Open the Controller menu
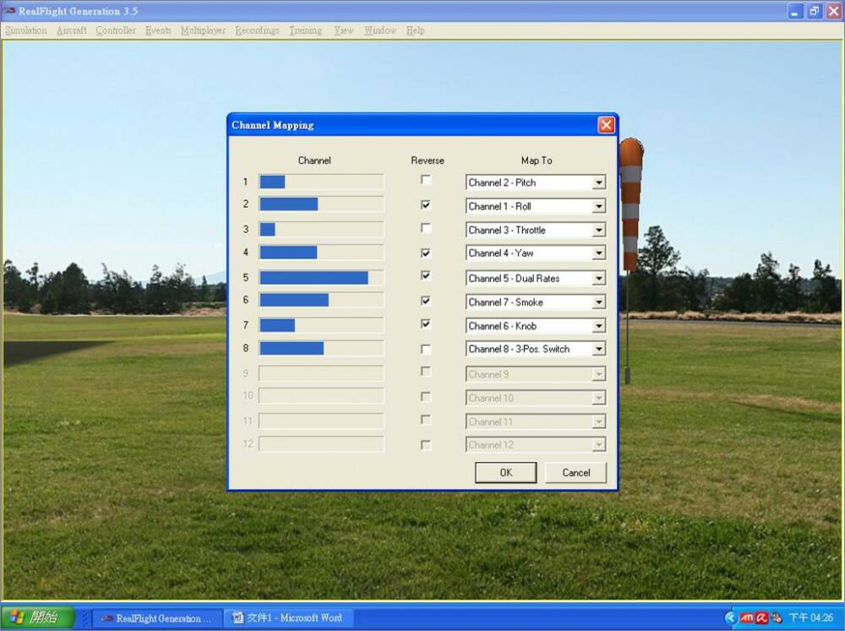845x631 pixels. [116, 30]
